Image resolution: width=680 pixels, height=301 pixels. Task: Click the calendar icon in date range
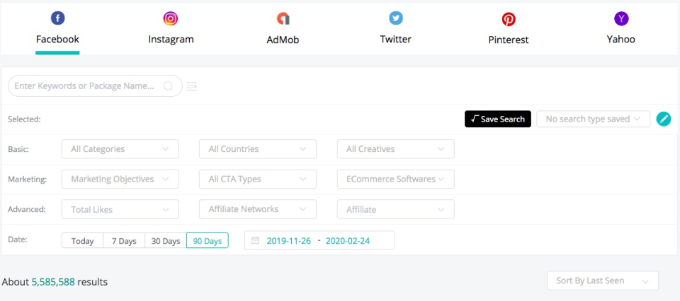pyautogui.click(x=256, y=240)
